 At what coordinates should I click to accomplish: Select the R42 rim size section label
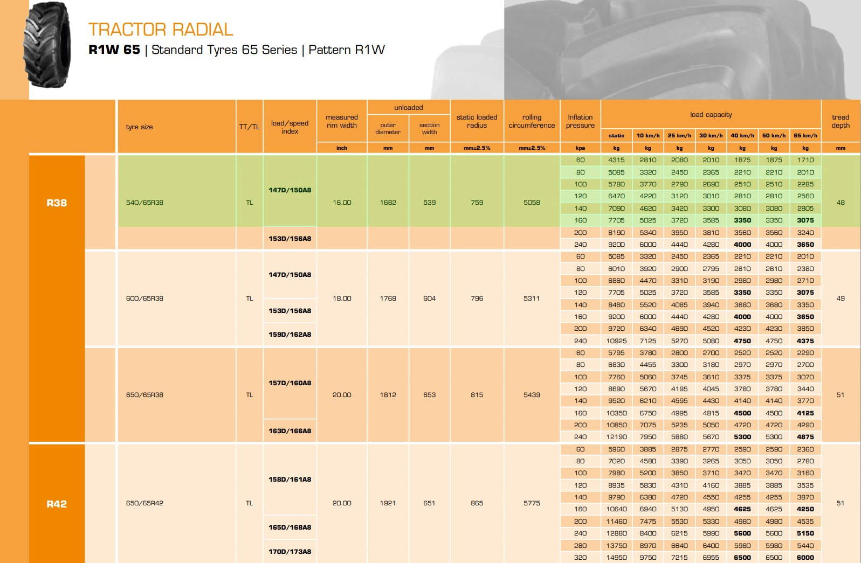pyautogui.click(x=57, y=504)
